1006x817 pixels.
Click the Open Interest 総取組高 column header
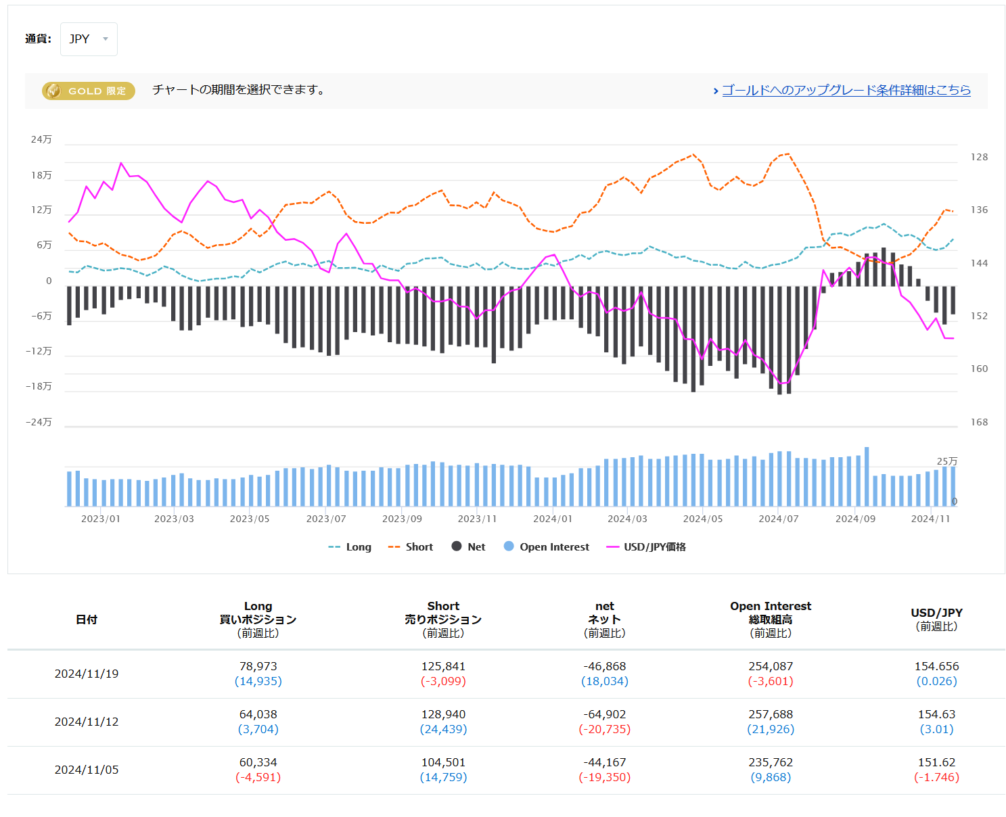tap(771, 620)
